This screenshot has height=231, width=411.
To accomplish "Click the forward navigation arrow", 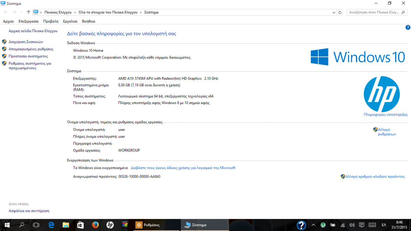I will (x=14, y=12).
